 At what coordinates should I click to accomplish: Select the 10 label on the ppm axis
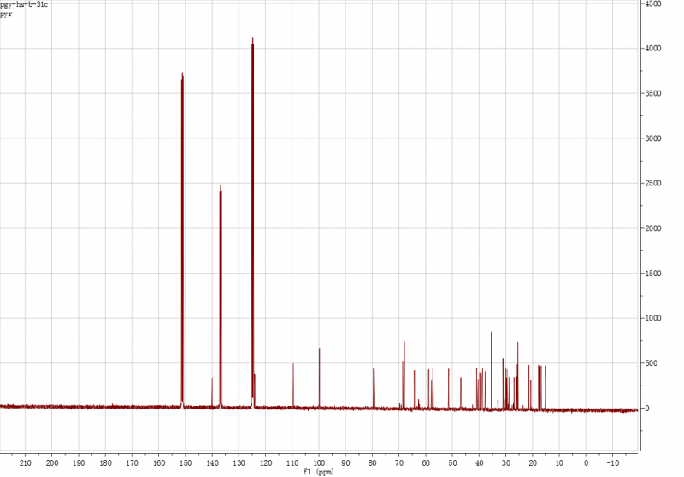click(x=559, y=463)
